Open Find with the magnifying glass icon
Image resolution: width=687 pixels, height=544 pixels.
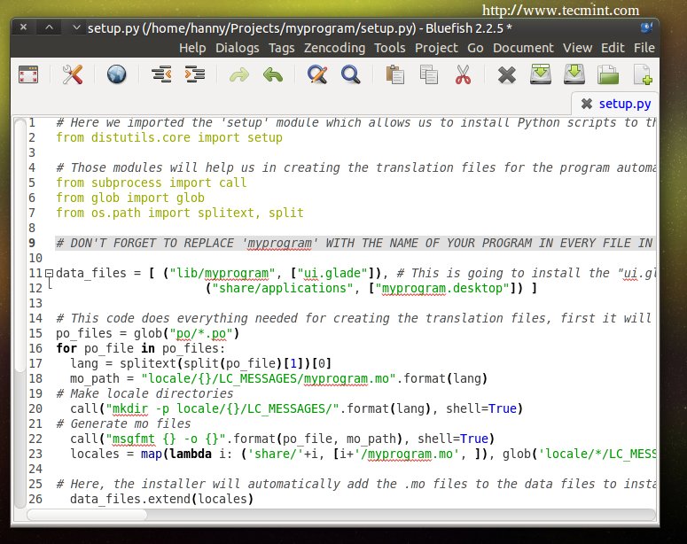(x=351, y=75)
